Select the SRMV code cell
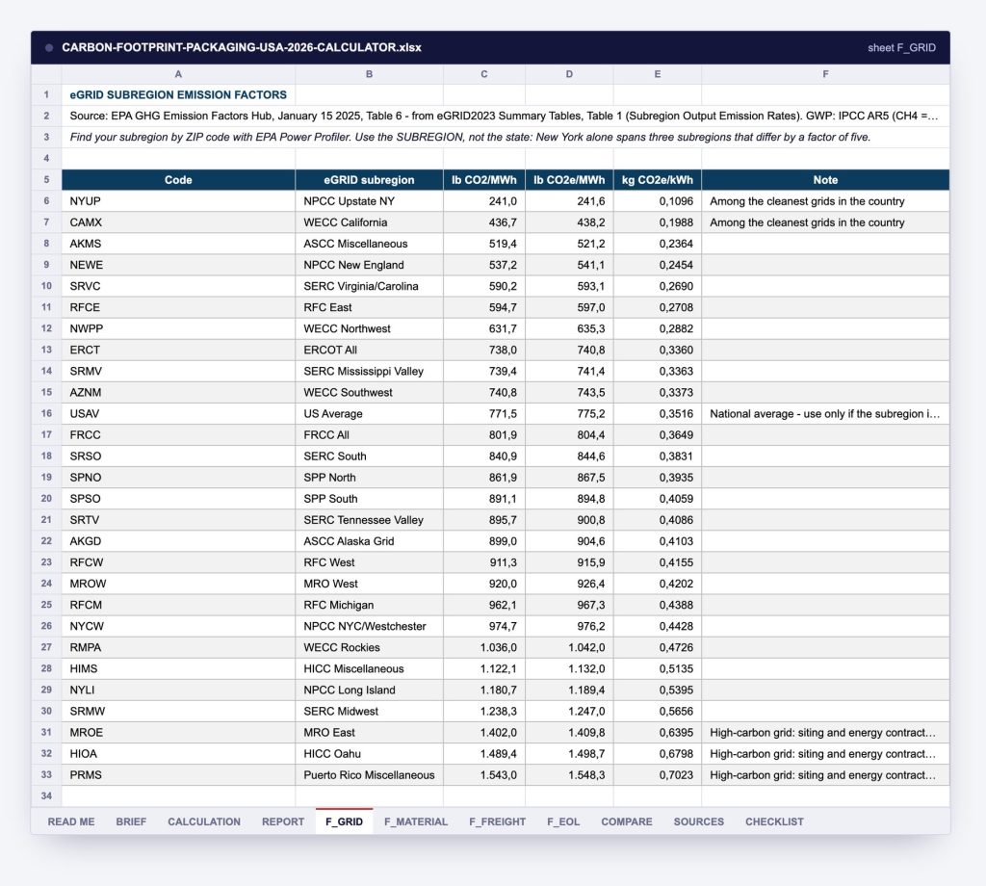This screenshot has height=886, width=986. (178, 371)
